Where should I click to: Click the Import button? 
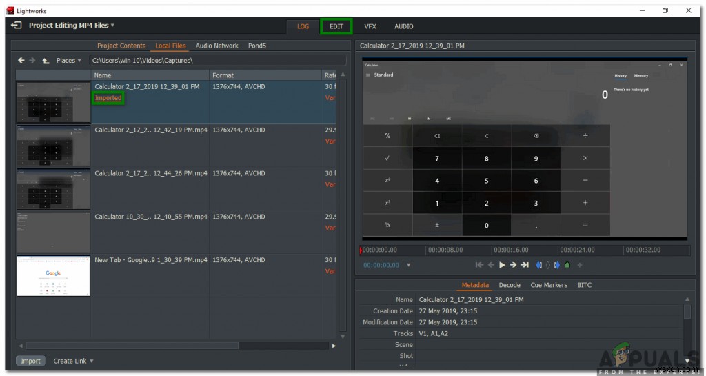pyautogui.click(x=30, y=361)
